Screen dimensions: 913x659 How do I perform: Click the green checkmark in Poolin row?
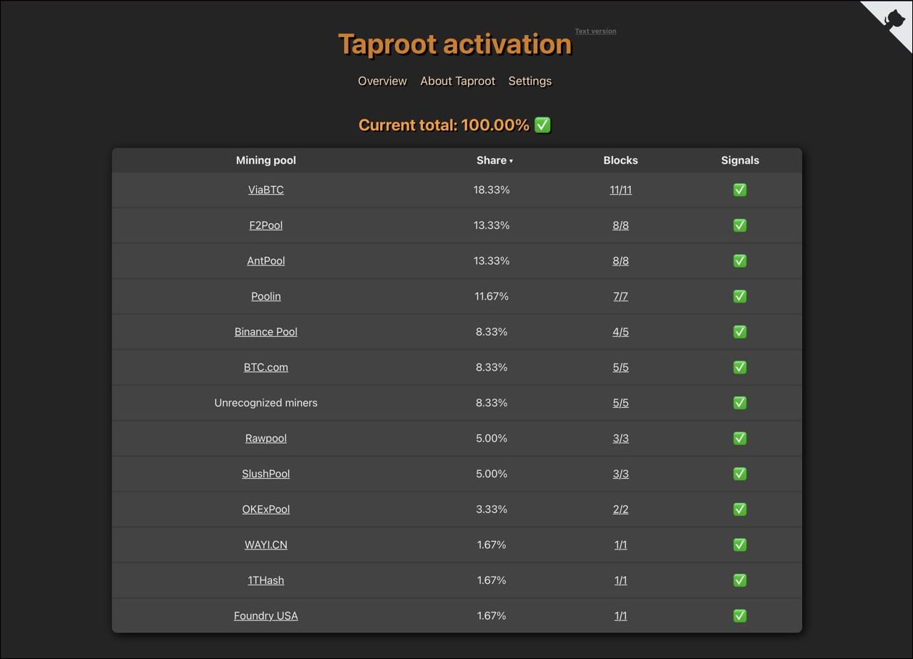pyautogui.click(x=740, y=296)
